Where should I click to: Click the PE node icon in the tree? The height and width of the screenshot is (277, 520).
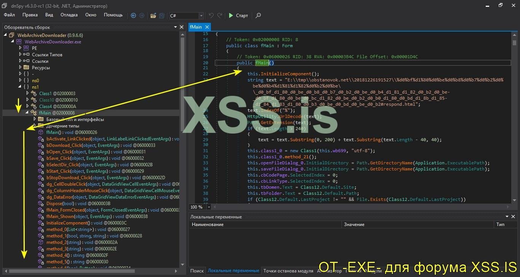point(26,48)
